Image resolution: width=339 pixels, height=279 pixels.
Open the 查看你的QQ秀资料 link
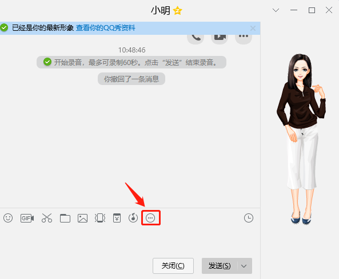tap(106, 28)
